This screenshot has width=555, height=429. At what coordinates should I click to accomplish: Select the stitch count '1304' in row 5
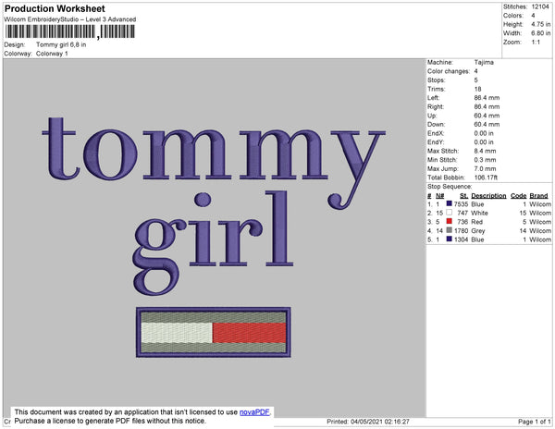click(x=461, y=239)
